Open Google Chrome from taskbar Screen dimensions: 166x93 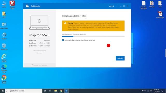[61, 91]
